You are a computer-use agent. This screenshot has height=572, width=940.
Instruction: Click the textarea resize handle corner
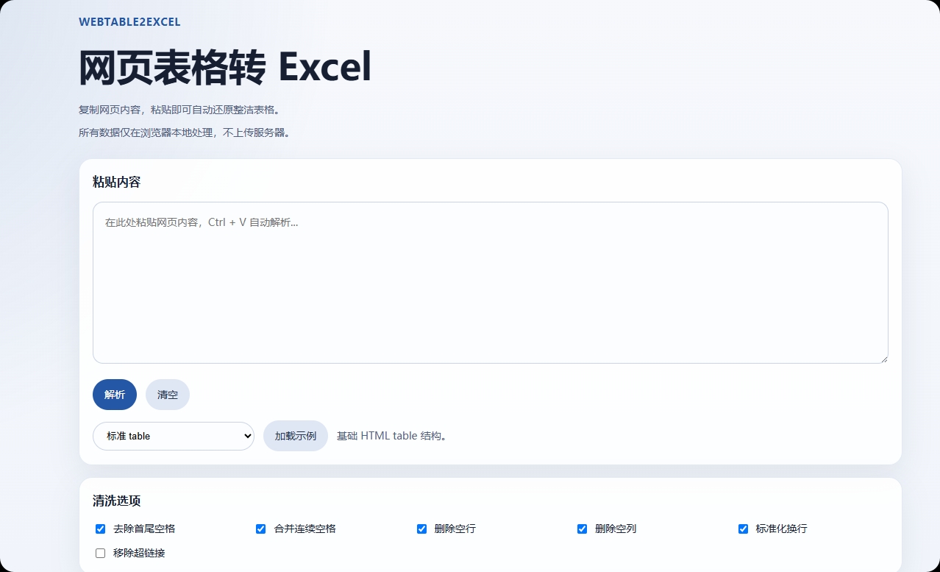click(x=883, y=359)
